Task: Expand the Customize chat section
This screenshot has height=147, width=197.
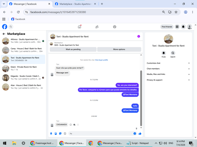Action: click(x=168, y=63)
